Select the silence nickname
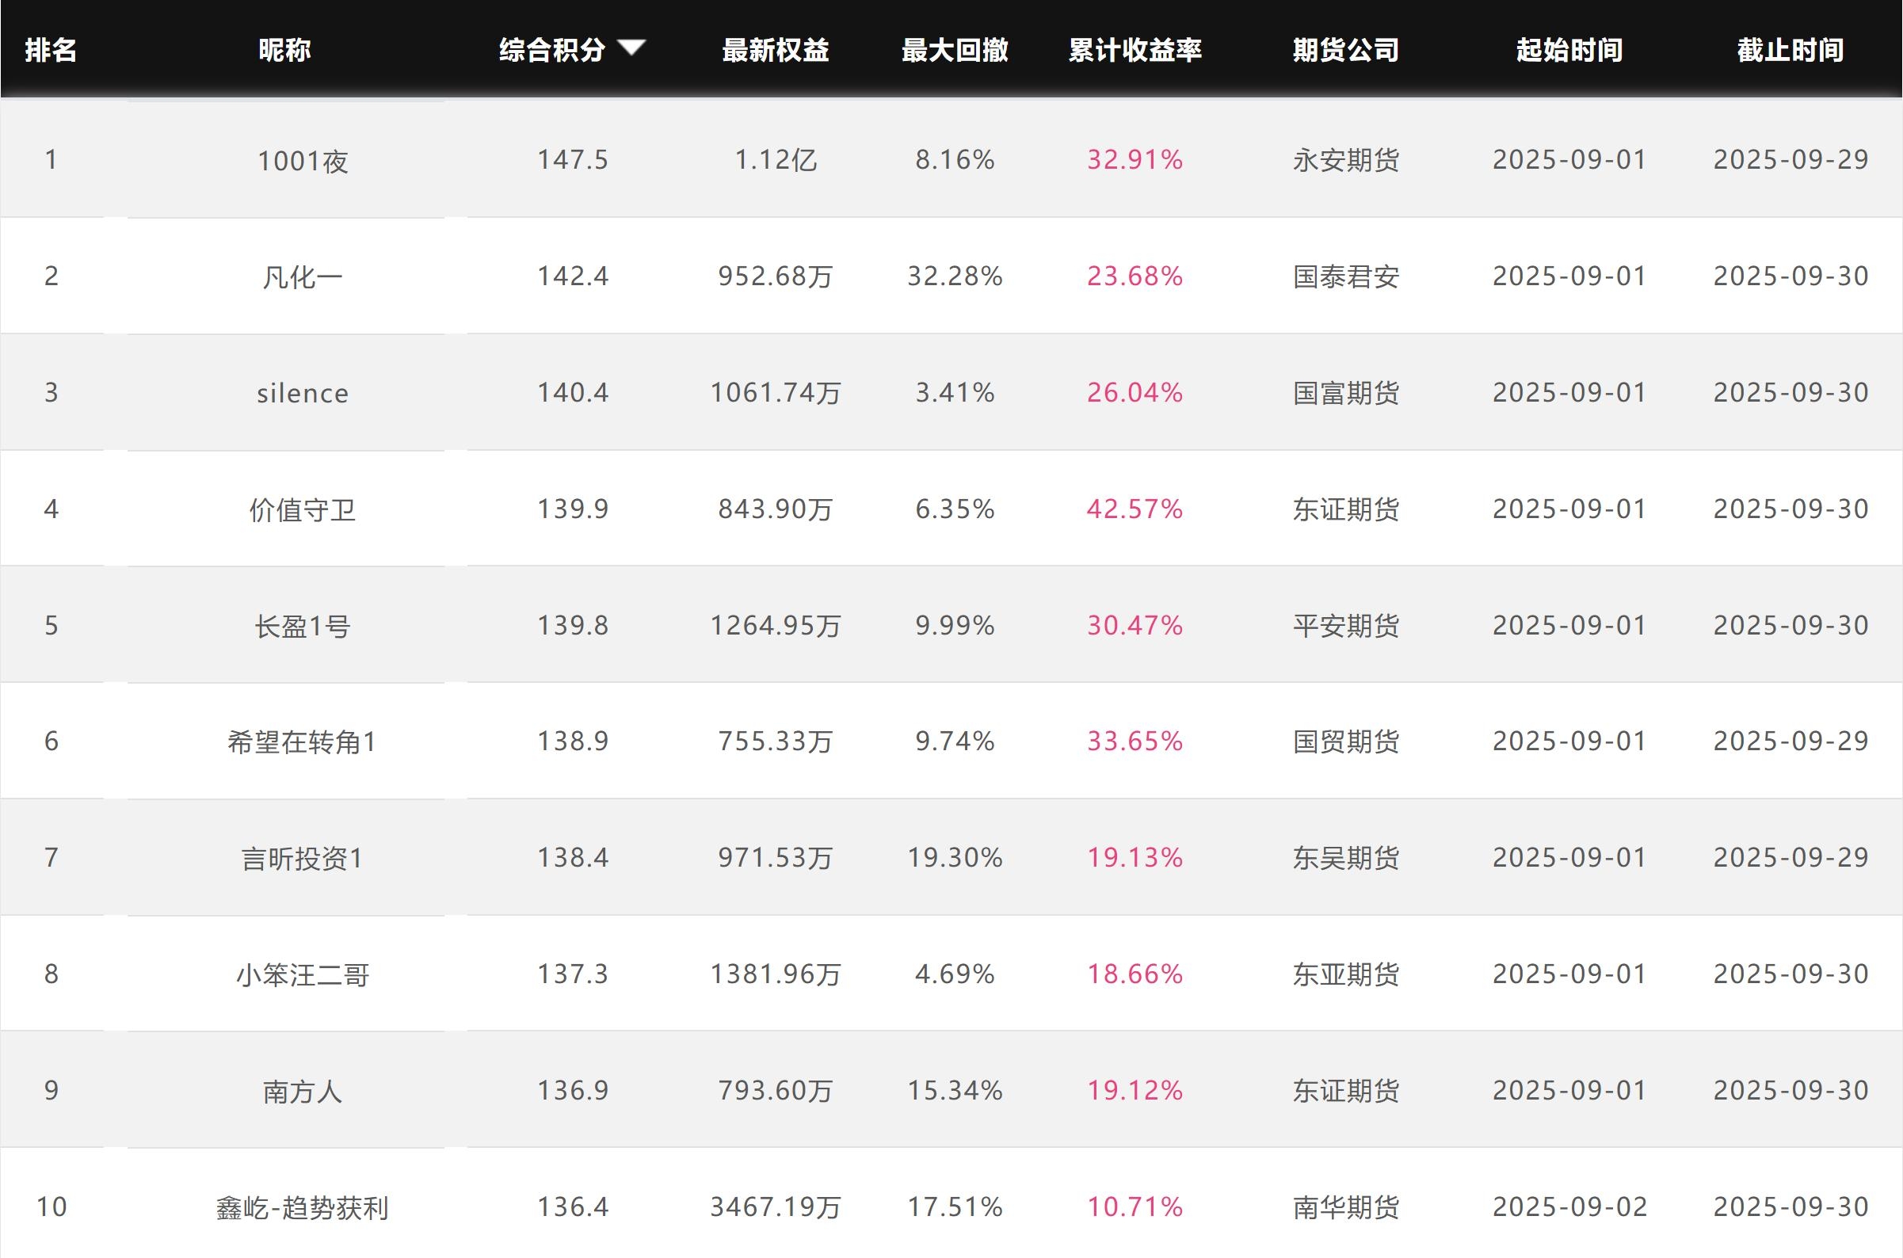Image resolution: width=1903 pixels, height=1258 pixels. pos(303,393)
